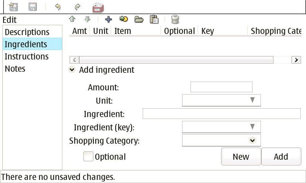Screen dimensions: 306x183
Task: Click the redo arrow icon
Action: pos(78,6)
